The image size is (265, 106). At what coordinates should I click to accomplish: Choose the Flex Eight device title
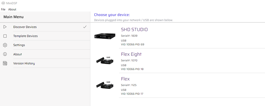(x=131, y=54)
